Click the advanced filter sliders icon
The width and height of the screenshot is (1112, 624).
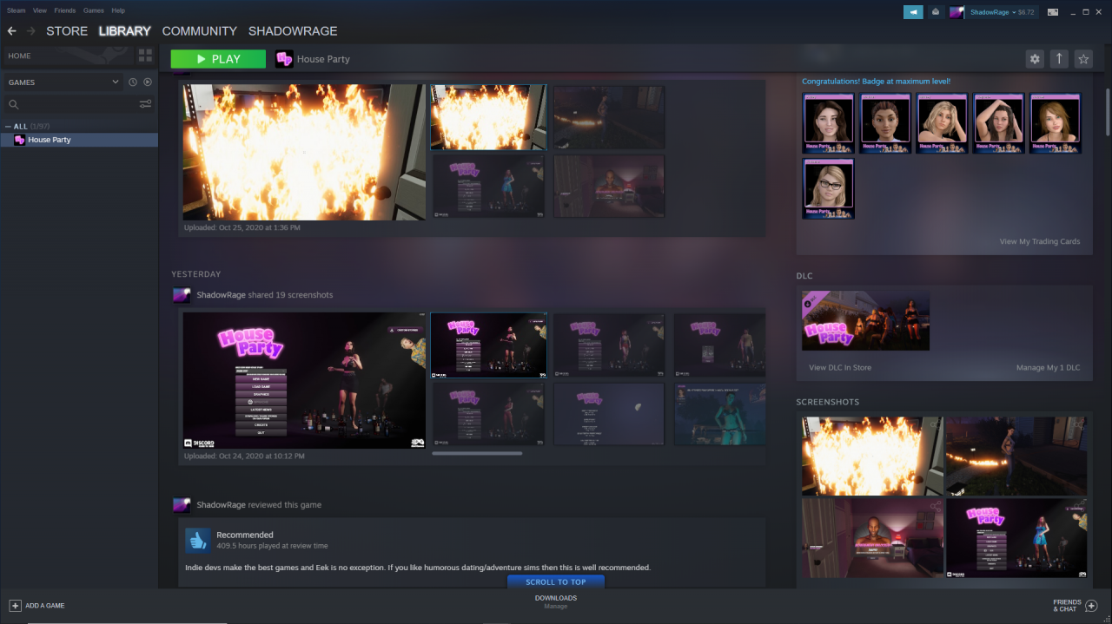click(x=145, y=104)
